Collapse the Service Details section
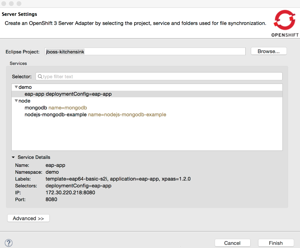Screen dimensions: 300x248 (x=13, y=157)
